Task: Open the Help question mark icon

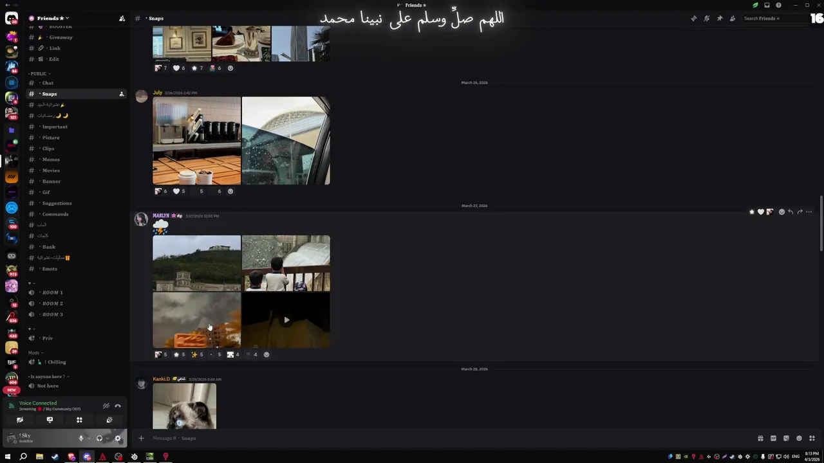Action: [x=778, y=5]
